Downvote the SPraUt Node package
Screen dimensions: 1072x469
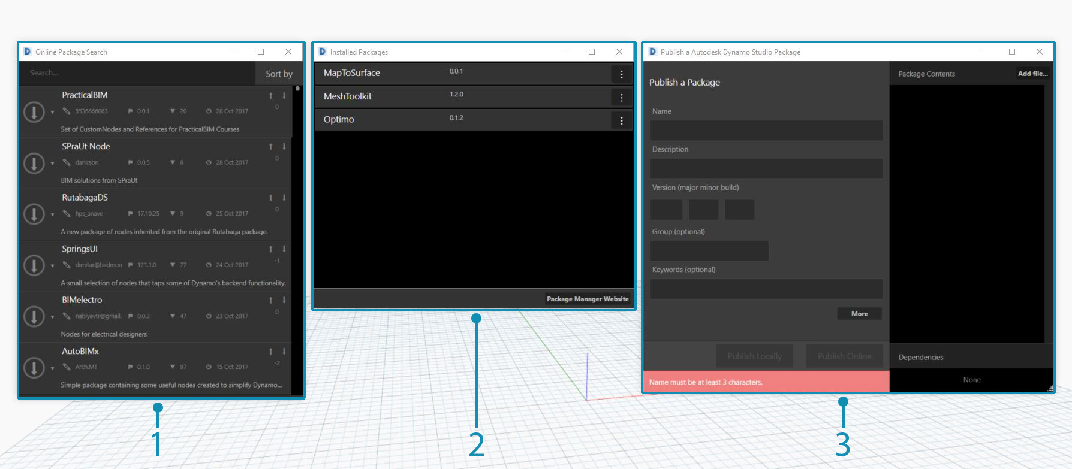click(x=284, y=147)
